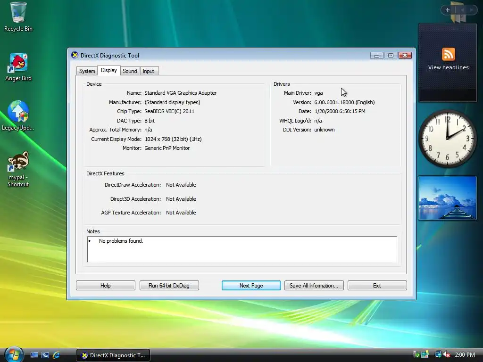This screenshot has height=362, width=483.
Task: Click the 'vga' main driver value
Action: [x=318, y=93]
